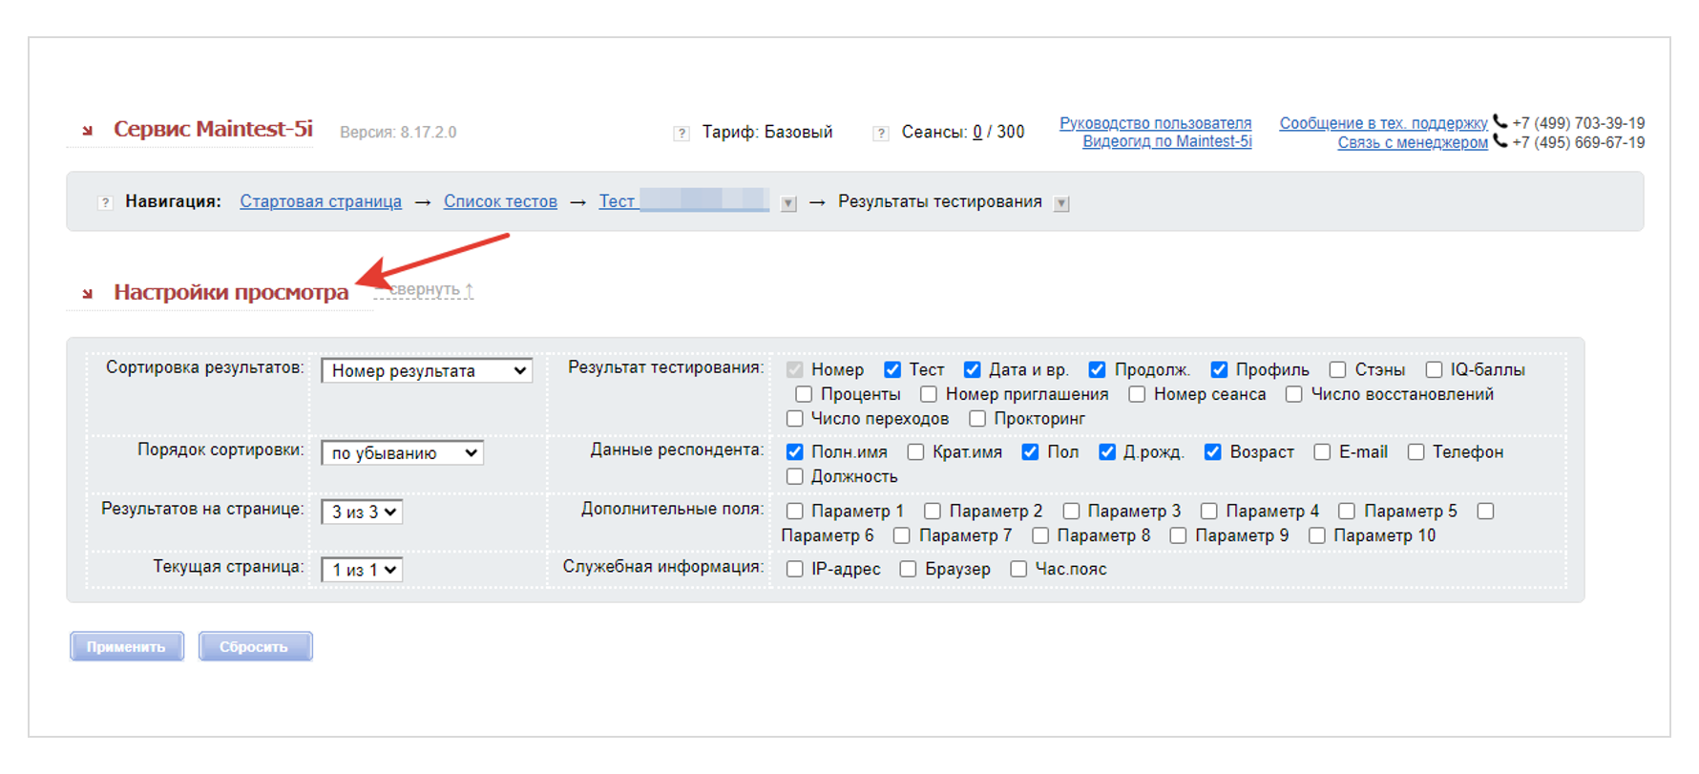This screenshot has height=774, width=1699.
Task: Click the help icon next to Тариф
Action: pos(682,134)
